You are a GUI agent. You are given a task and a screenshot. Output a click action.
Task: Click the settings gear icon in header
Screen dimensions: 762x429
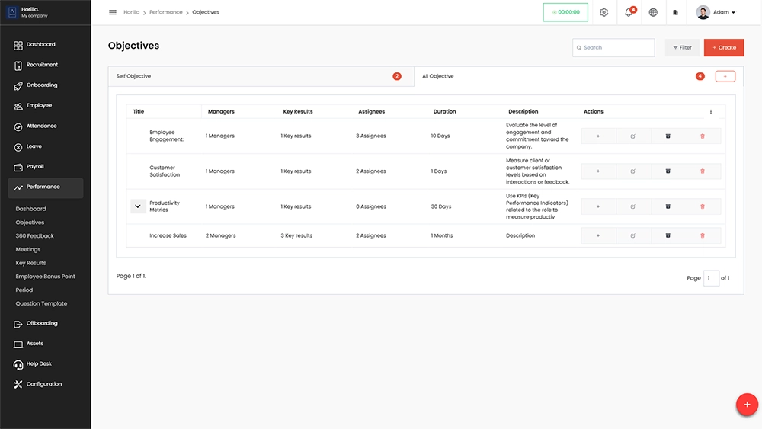604,12
